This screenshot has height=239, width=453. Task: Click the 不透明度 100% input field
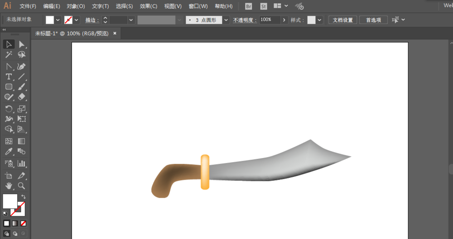click(270, 20)
